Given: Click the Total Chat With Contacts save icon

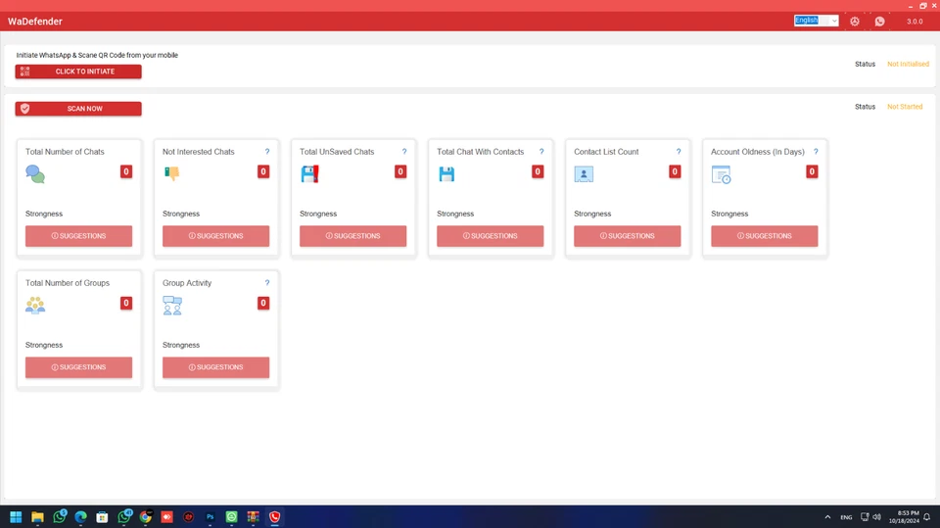Looking at the screenshot, I should (x=446, y=174).
